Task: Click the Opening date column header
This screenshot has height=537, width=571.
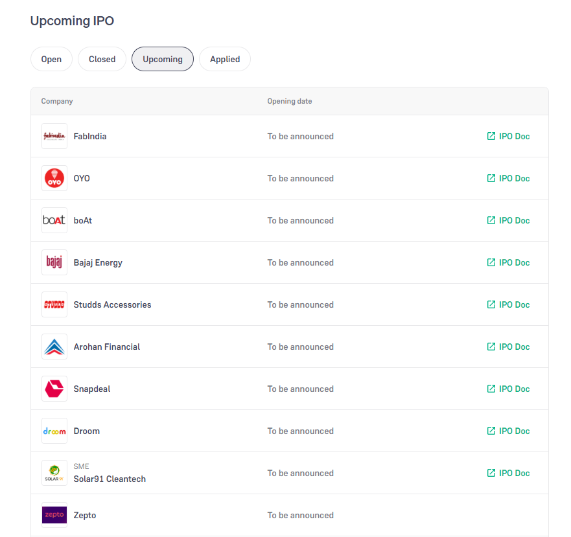Action: 290,101
